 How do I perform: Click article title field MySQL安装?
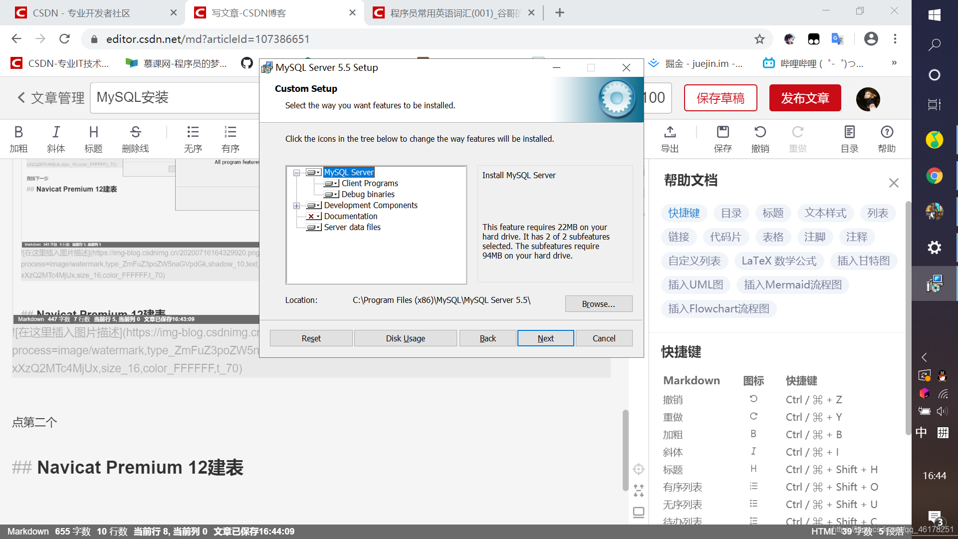click(x=175, y=98)
